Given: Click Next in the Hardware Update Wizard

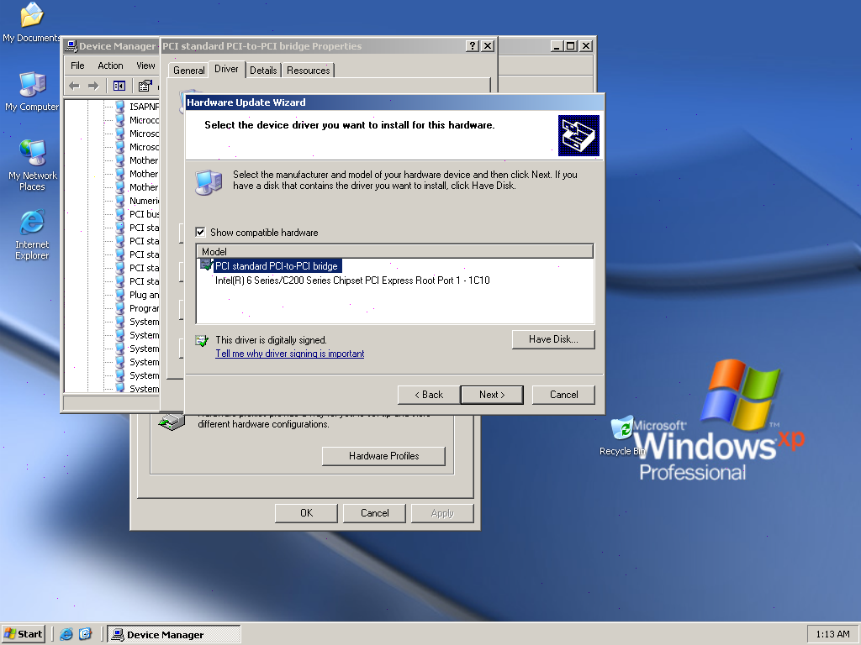Looking at the screenshot, I should 491,395.
